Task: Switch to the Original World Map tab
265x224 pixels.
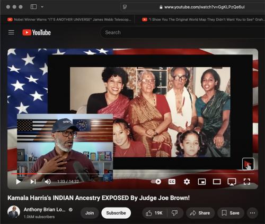Action: tap(203, 20)
